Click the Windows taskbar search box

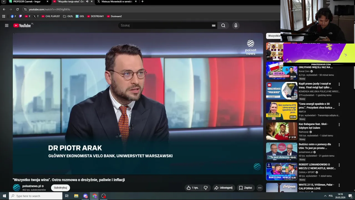pyautogui.click(x=36, y=196)
